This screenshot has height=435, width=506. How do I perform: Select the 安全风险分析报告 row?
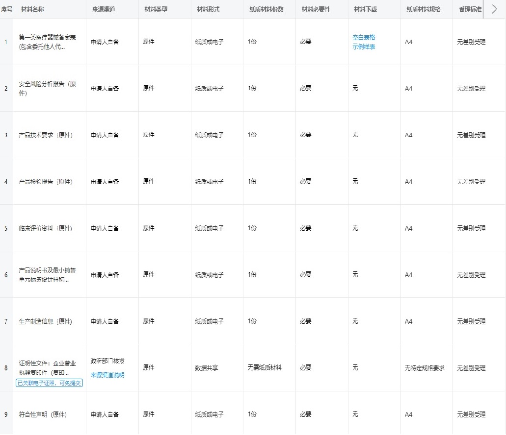pos(196,88)
